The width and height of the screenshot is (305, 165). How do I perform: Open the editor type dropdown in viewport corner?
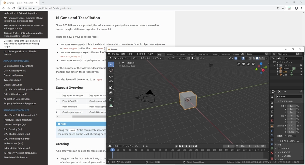[110, 58]
